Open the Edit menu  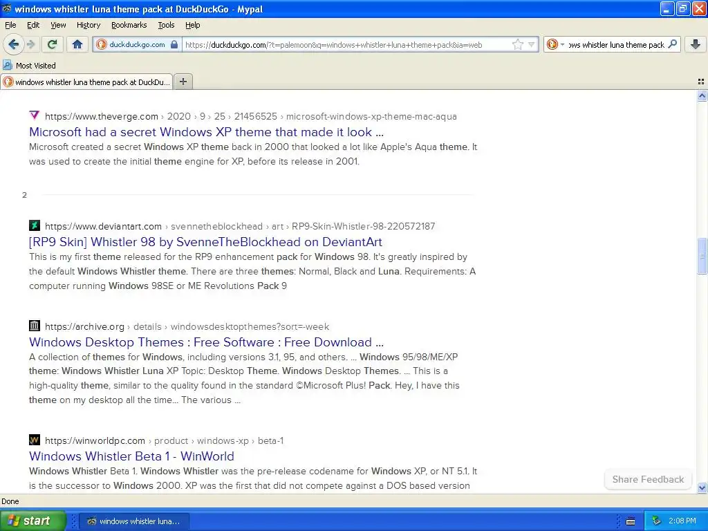[x=33, y=25]
